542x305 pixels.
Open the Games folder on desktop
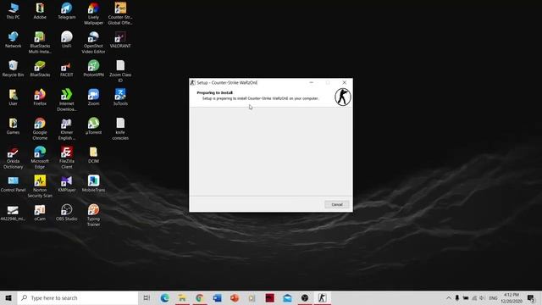point(14,126)
